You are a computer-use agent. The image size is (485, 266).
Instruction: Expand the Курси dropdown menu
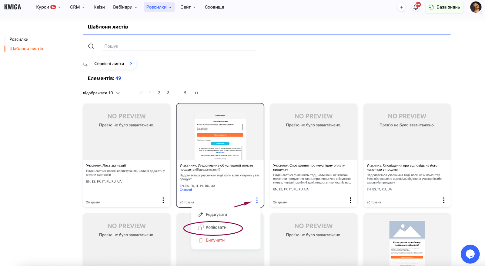48,7
